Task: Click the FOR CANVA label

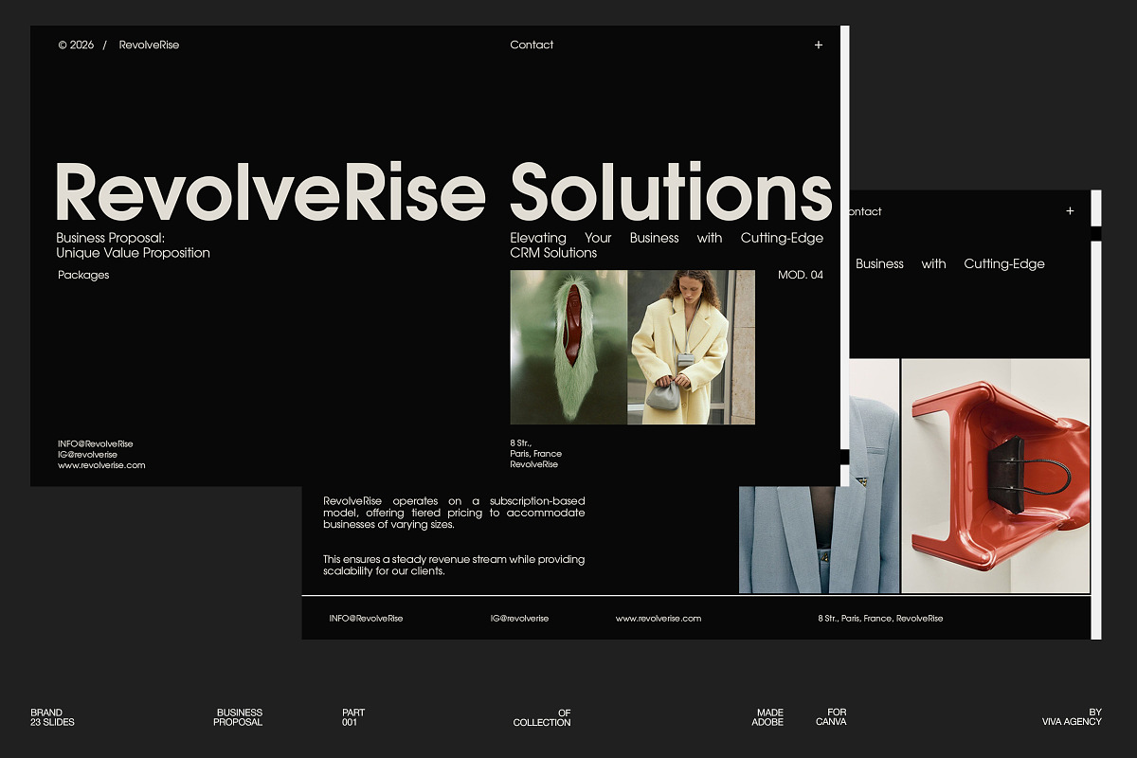Action: pyautogui.click(x=831, y=717)
